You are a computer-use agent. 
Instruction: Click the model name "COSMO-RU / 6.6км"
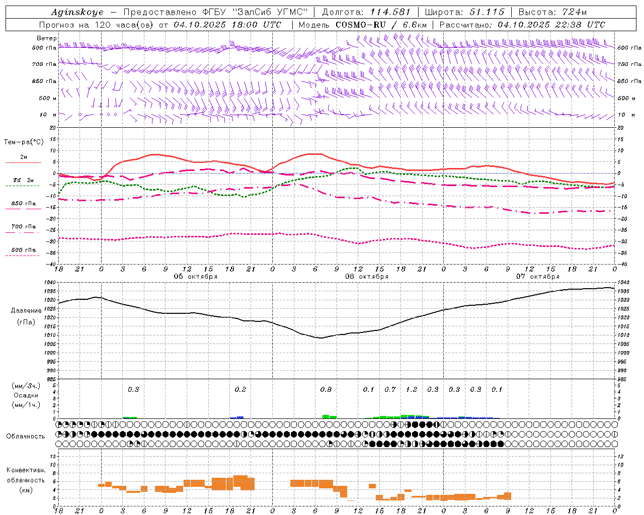(381, 25)
